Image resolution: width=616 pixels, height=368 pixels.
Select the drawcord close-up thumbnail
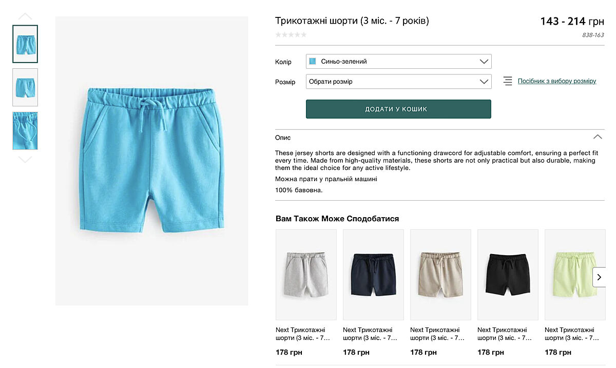(x=25, y=131)
